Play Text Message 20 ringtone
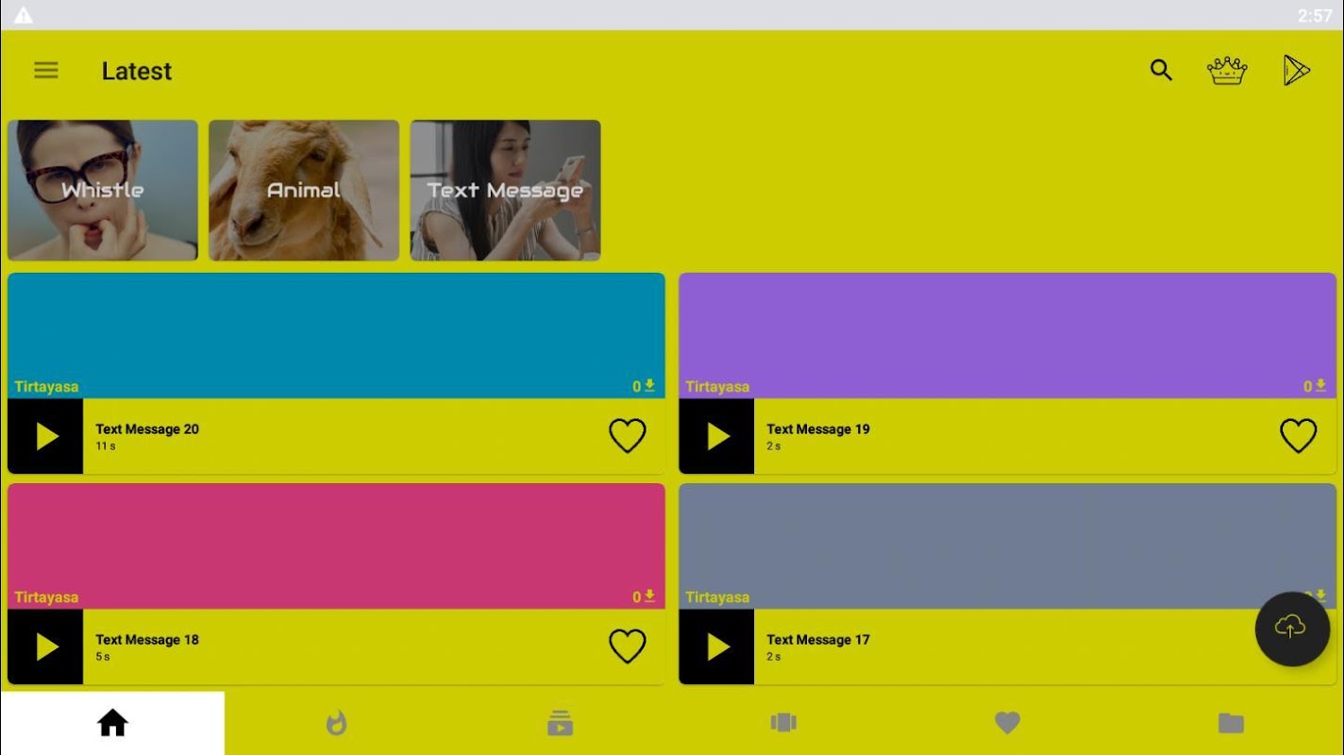Image resolution: width=1344 pixels, height=755 pixels. tap(45, 436)
